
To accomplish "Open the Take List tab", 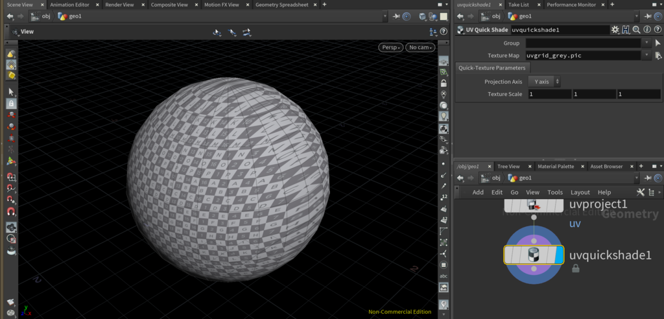I will click(x=519, y=5).
